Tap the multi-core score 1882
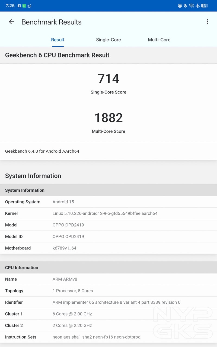This screenshot has width=217, height=347. pyautogui.click(x=108, y=118)
